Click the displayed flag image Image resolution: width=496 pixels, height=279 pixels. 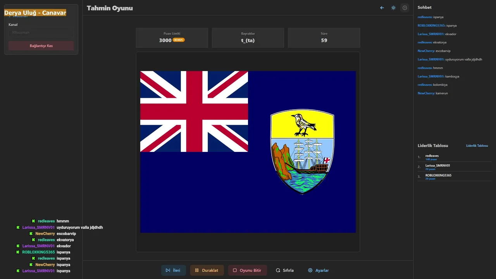pyautogui.click(x=248, y=152)
